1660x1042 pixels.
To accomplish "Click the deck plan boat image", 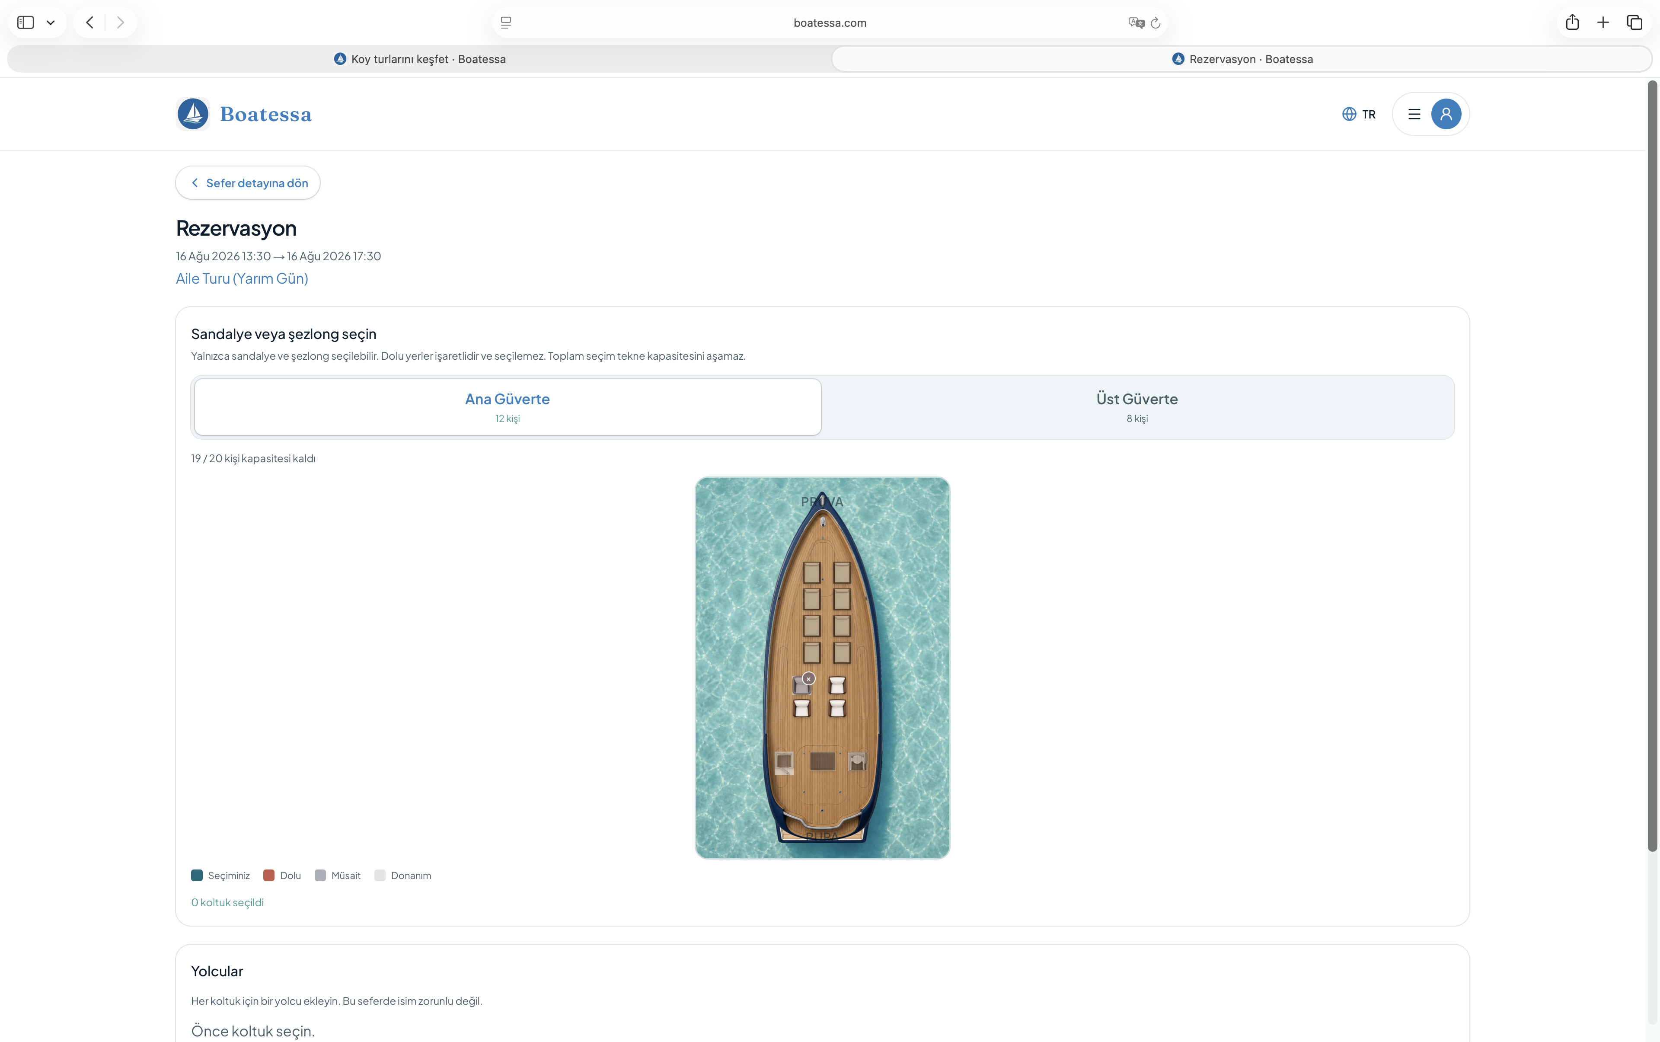I will [x=822, y=668].
